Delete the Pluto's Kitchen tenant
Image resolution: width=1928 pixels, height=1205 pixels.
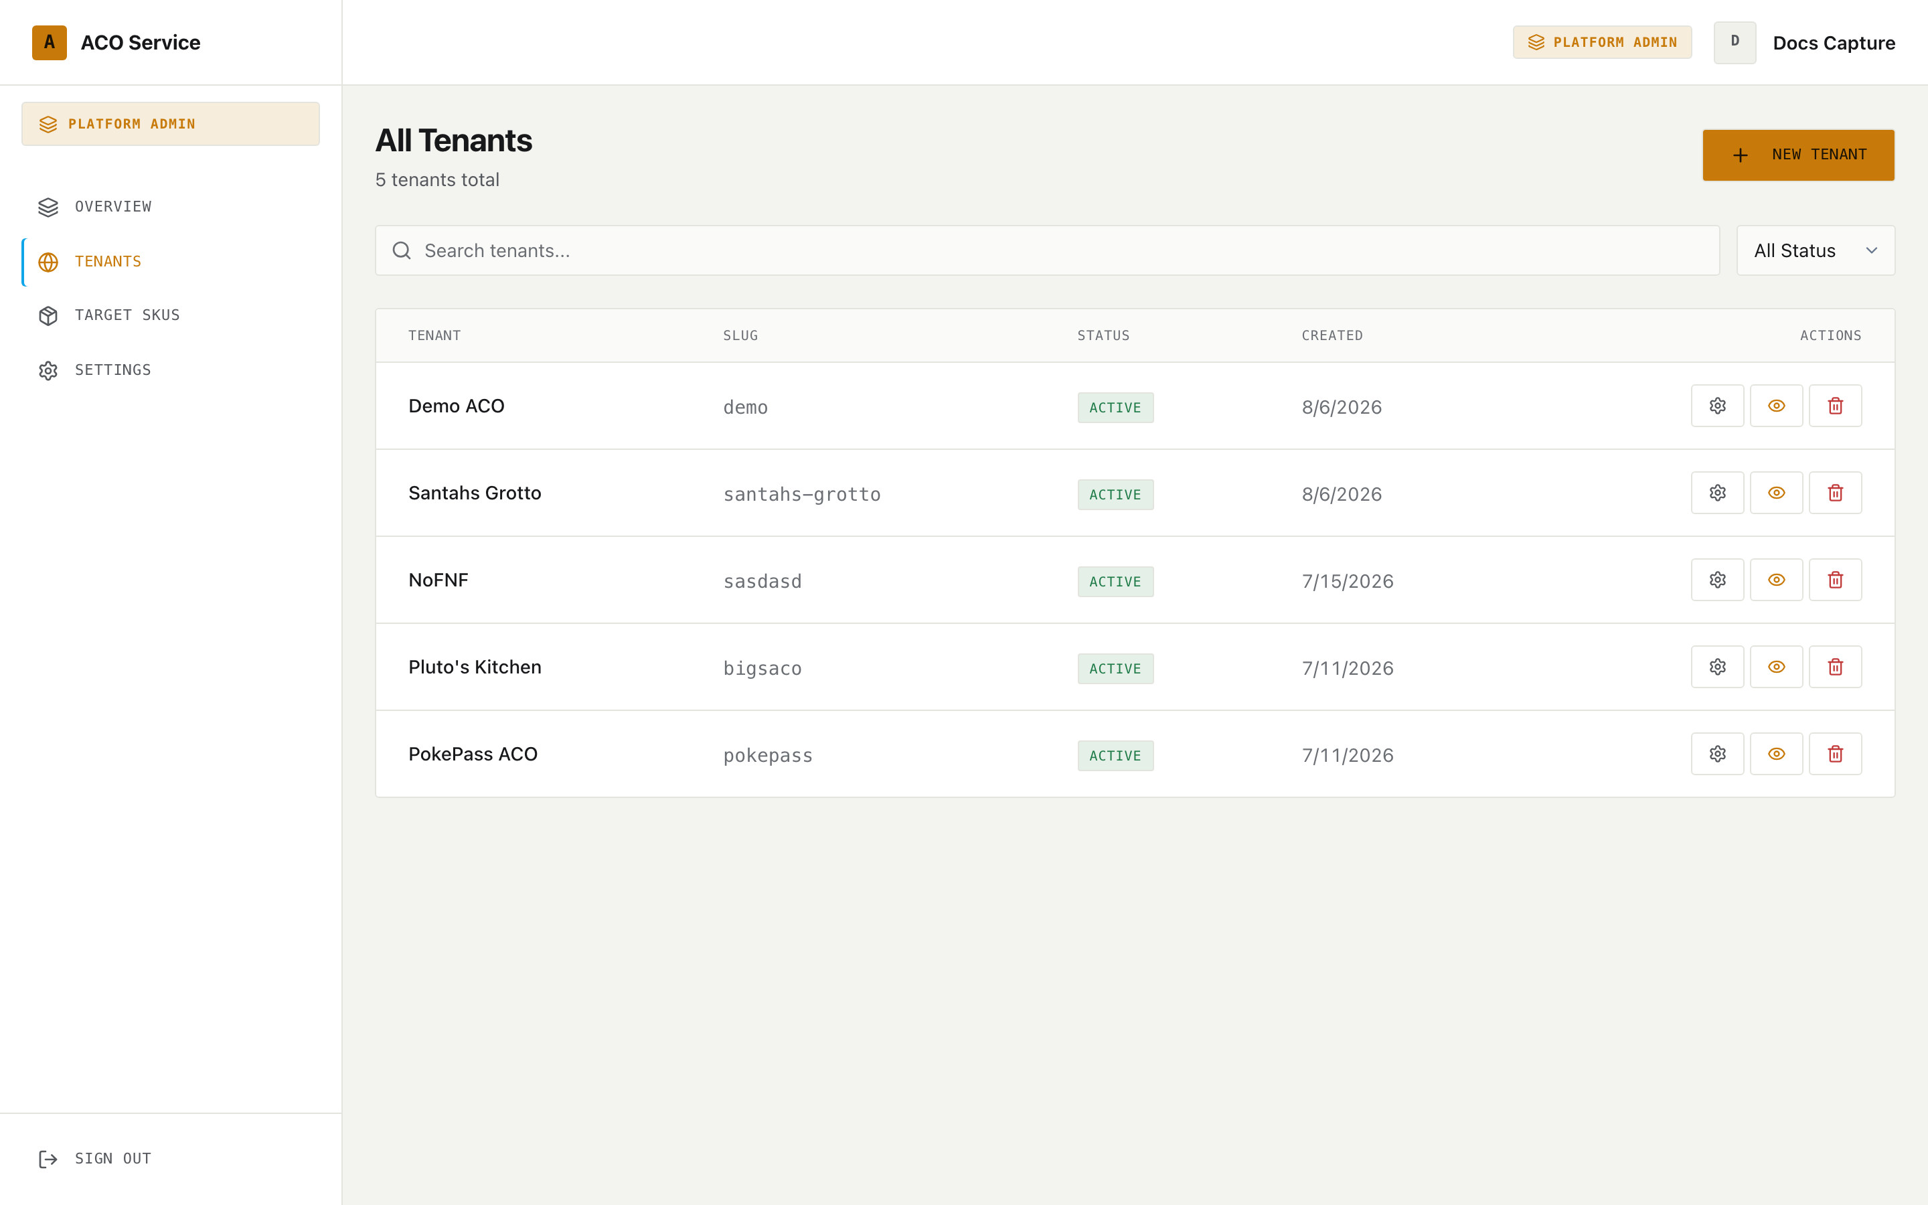(1835, 666)
